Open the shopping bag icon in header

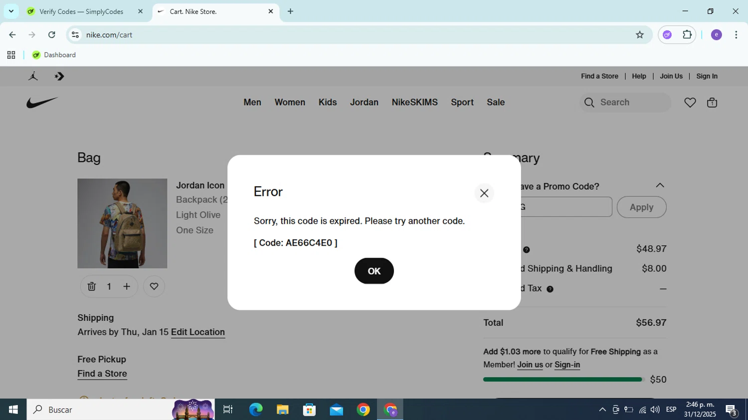click(x=712, y=103)
